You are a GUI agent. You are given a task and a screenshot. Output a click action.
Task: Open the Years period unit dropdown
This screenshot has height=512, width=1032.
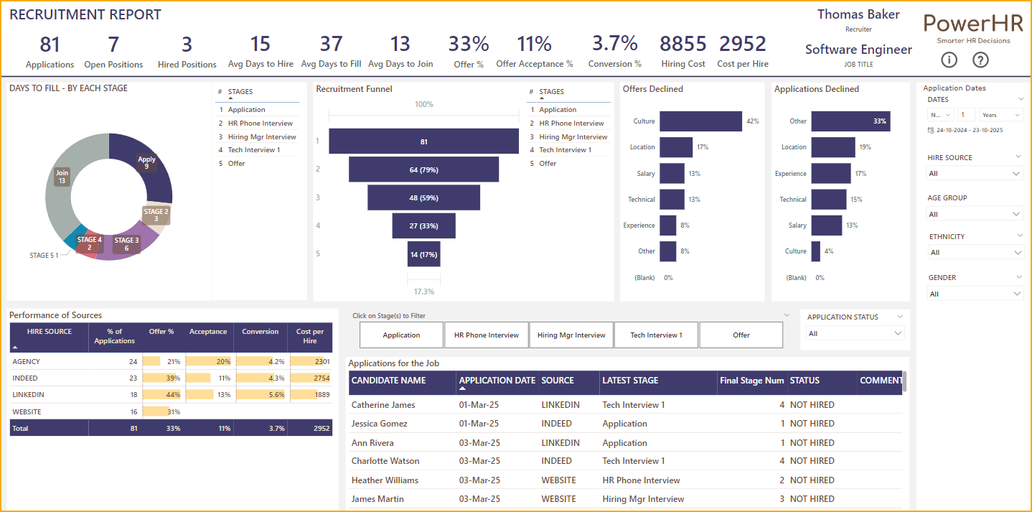click(1000, 115)
